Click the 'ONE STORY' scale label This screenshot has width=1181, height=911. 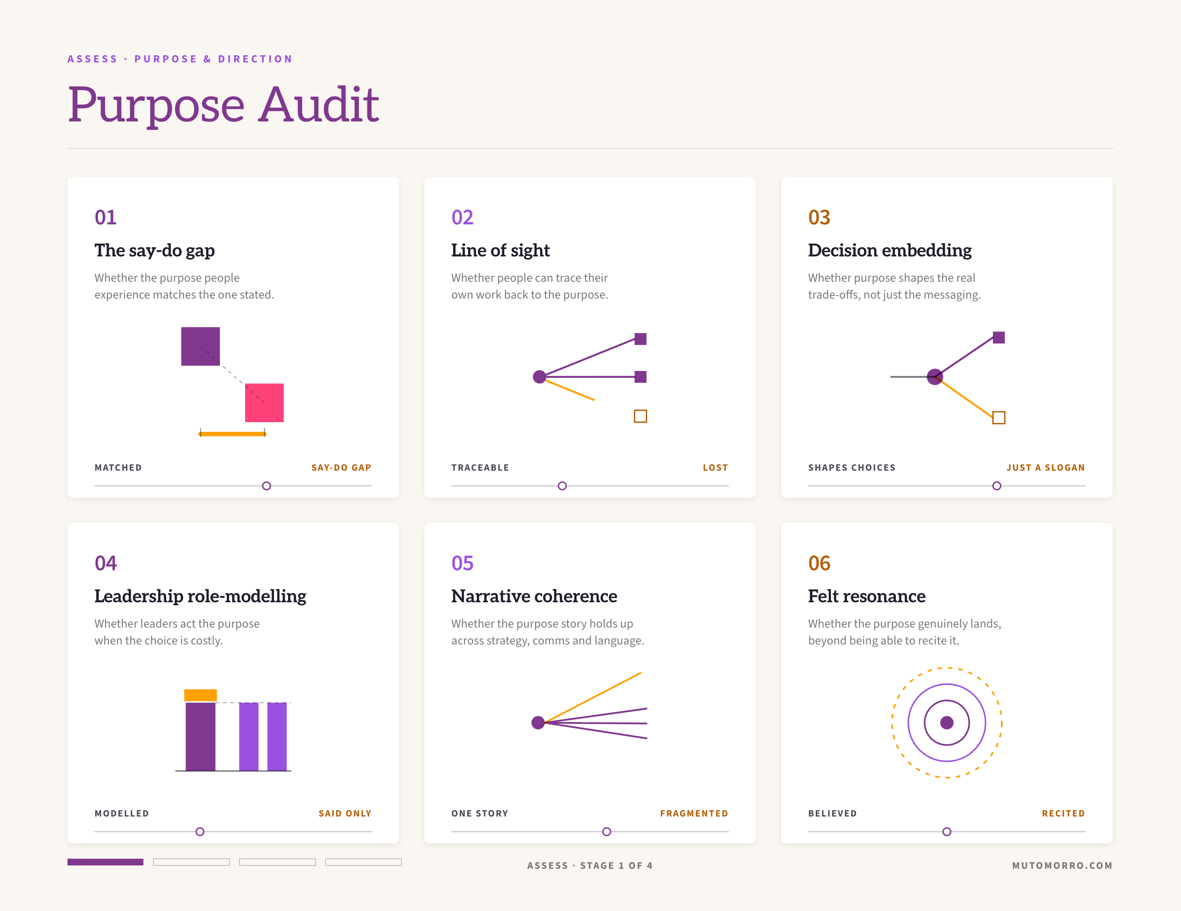point(480,813)
